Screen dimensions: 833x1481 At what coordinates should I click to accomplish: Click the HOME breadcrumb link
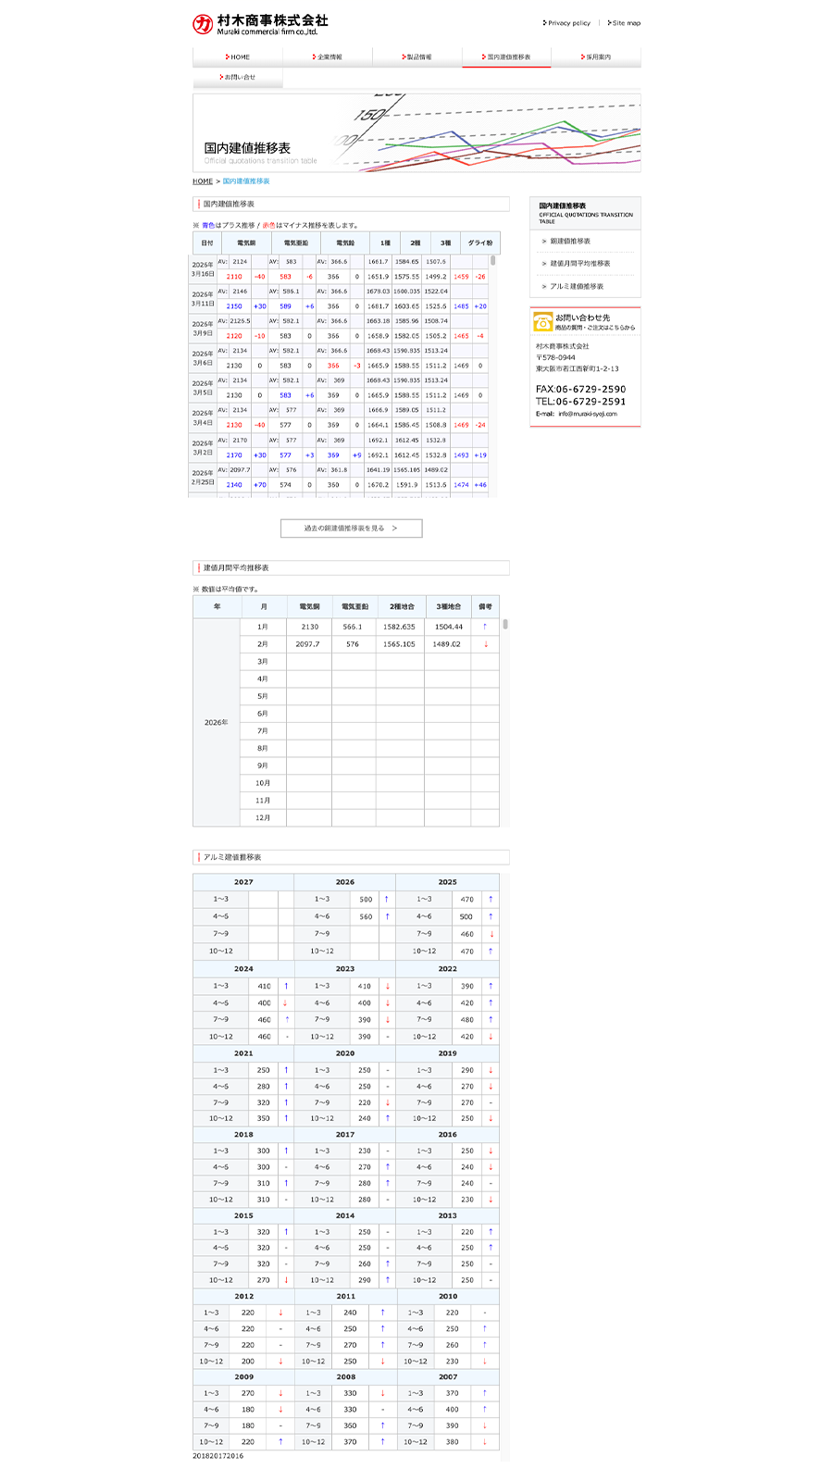pyautogui.click(x=203, y=181)
